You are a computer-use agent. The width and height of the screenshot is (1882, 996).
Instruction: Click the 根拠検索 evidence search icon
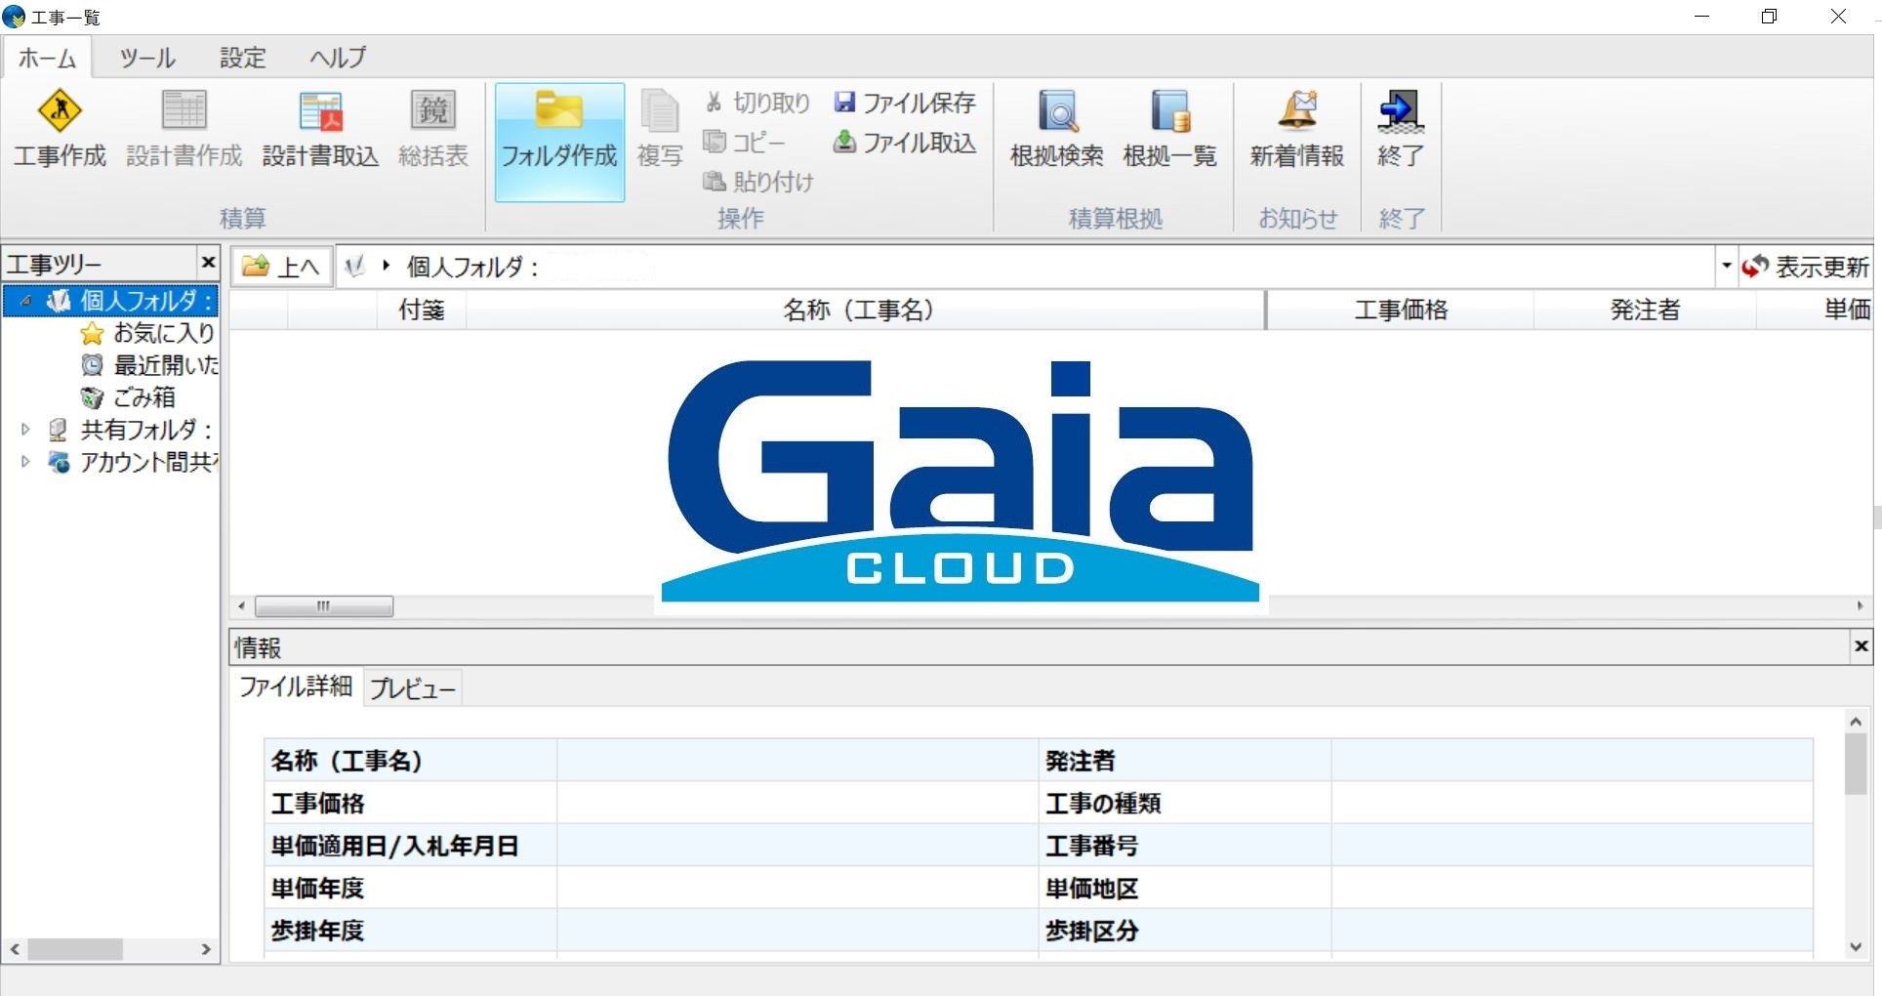[x=1057, y=130]
